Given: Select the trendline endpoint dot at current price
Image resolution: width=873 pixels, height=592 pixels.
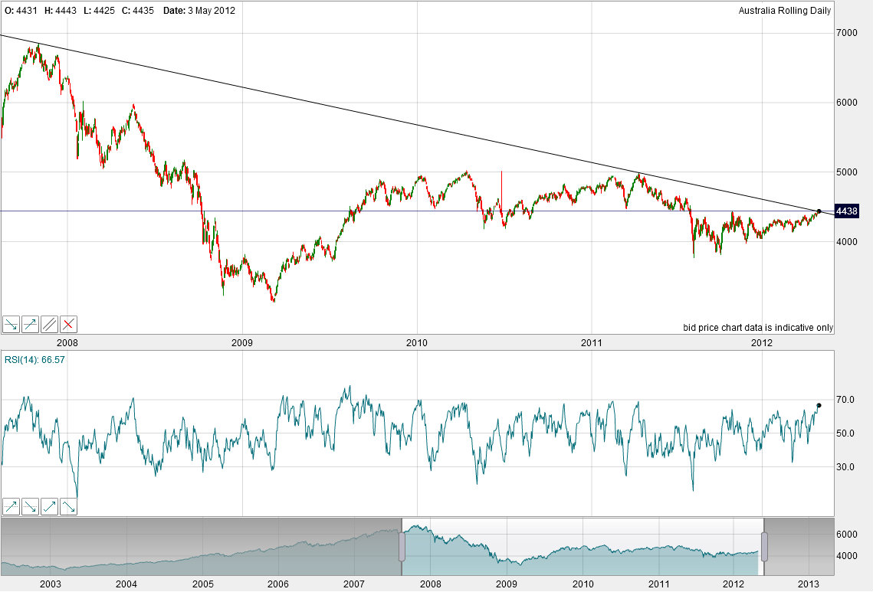Looking at the screenshot, I should 819,211.
